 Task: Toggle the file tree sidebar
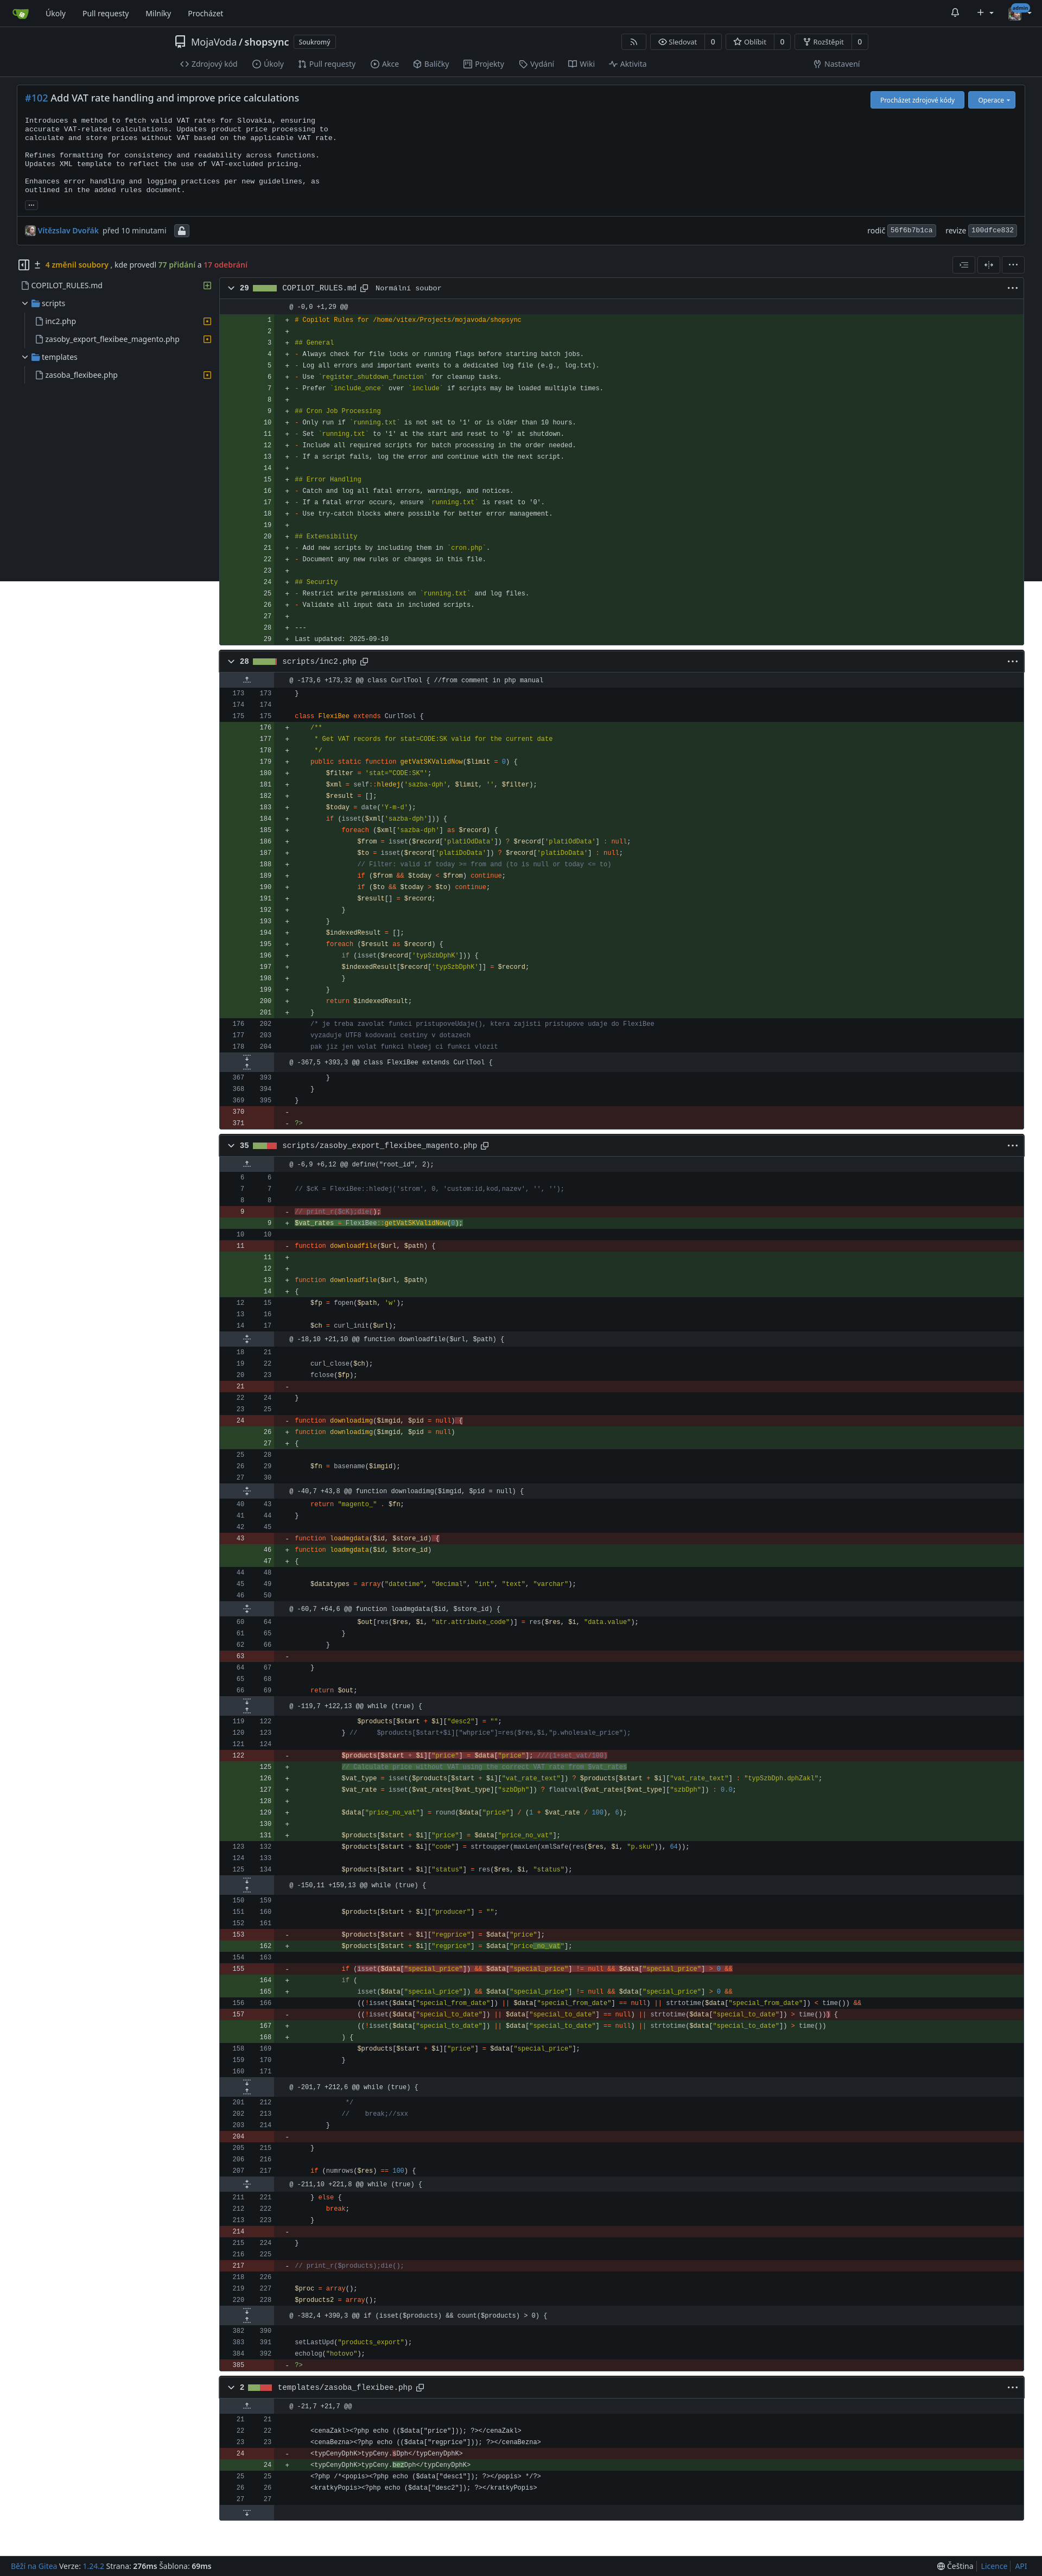[23, 265]
